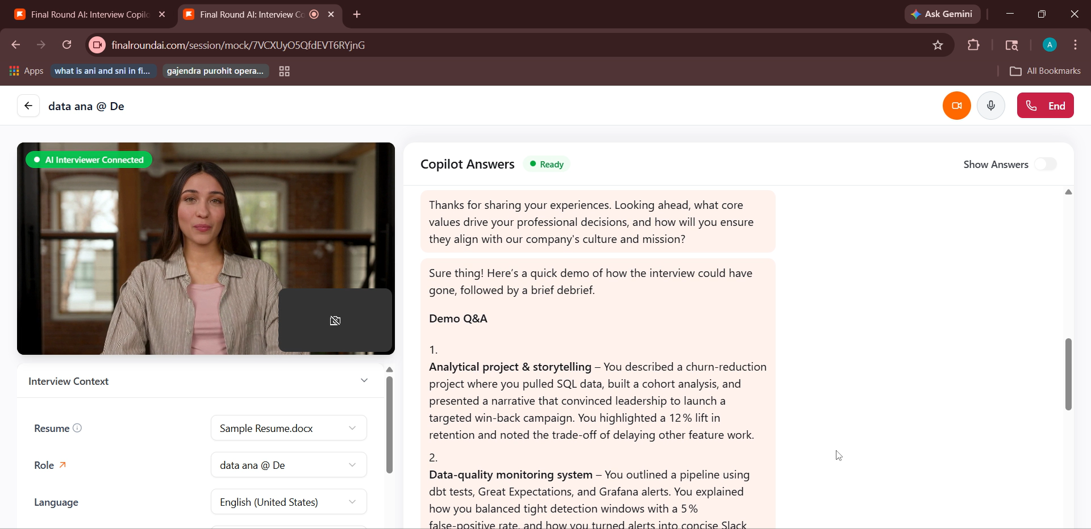The image size is (1091, 529).
Task: Open a new browser tab
Action: click(357, 15)
